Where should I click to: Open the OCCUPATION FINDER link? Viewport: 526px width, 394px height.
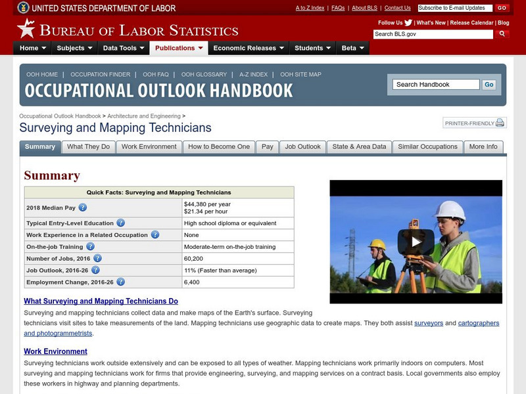click(x=101, y=74)
